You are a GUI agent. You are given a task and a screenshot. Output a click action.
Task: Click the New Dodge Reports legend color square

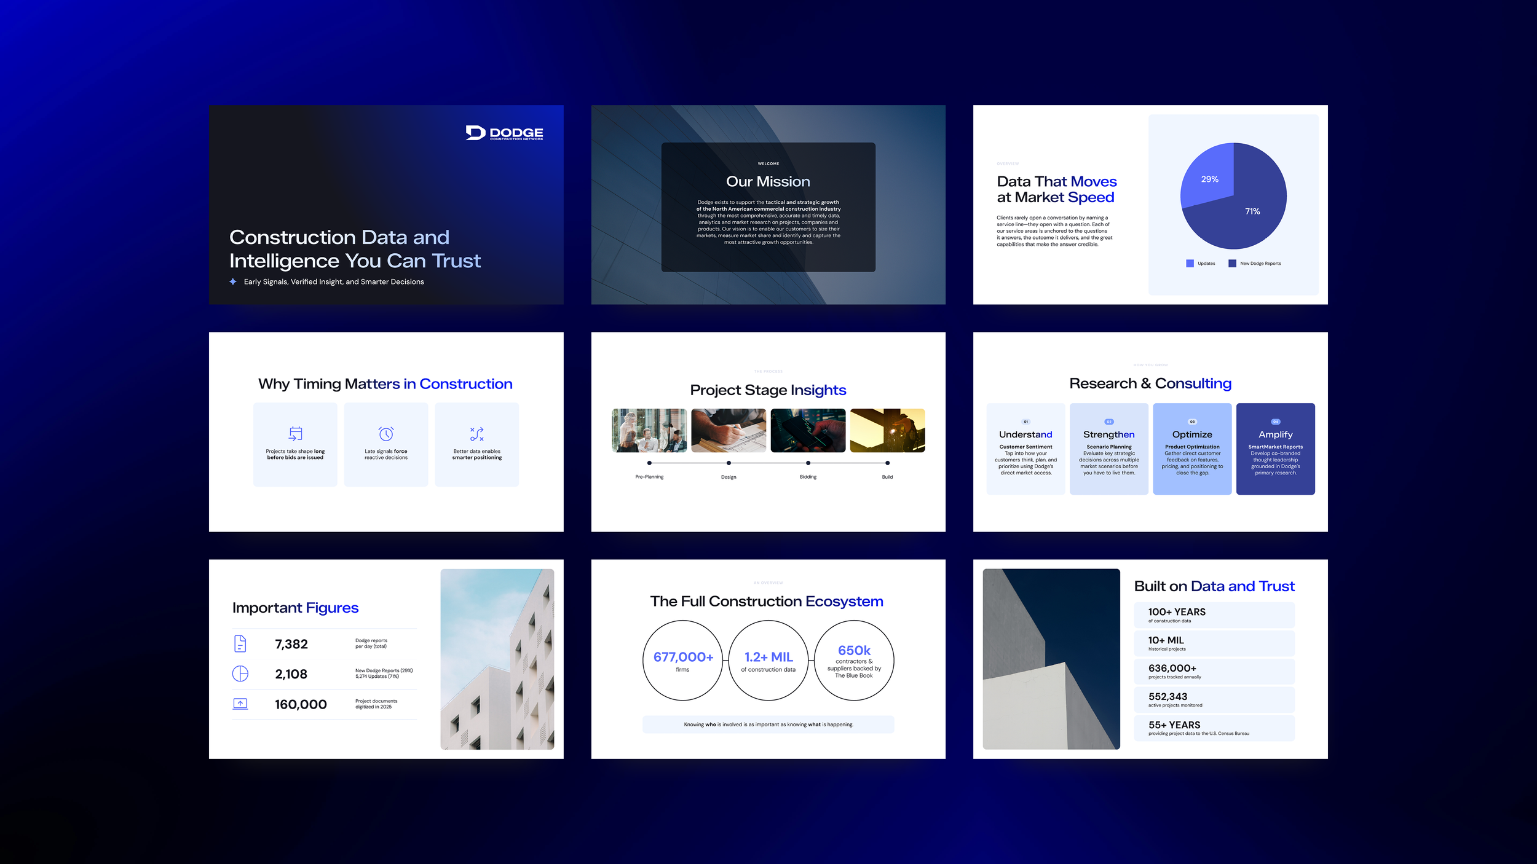[1232, 264]
